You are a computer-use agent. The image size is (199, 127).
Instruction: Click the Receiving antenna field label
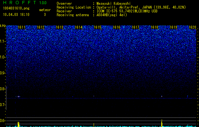pyautogui.click(x=73, y=15)
